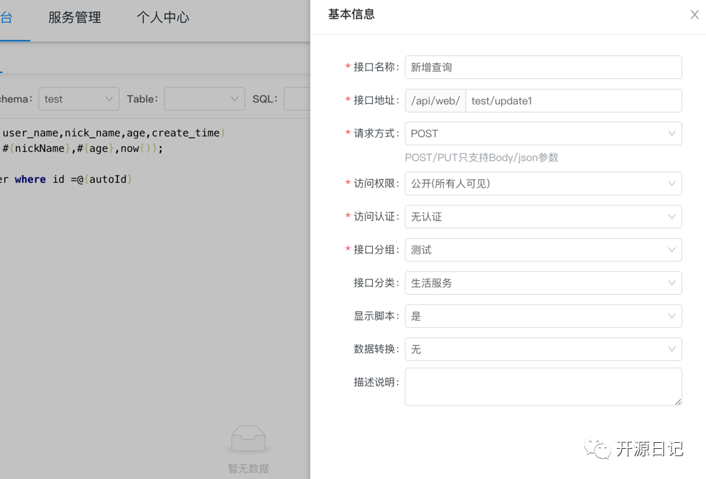
Task: Open the 数据转换 dropdown showing 无
Action: (x=542, y=349)
